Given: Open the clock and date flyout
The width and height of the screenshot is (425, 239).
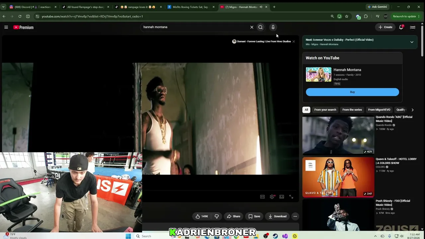Looking at the screenshot, I should pos(414,236).
